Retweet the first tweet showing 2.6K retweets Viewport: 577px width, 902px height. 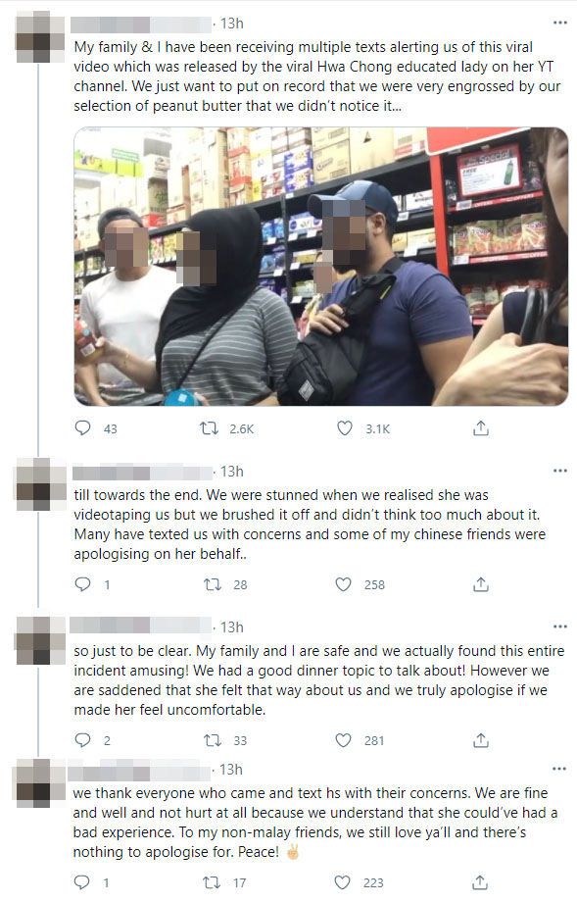tap(209, 428)
